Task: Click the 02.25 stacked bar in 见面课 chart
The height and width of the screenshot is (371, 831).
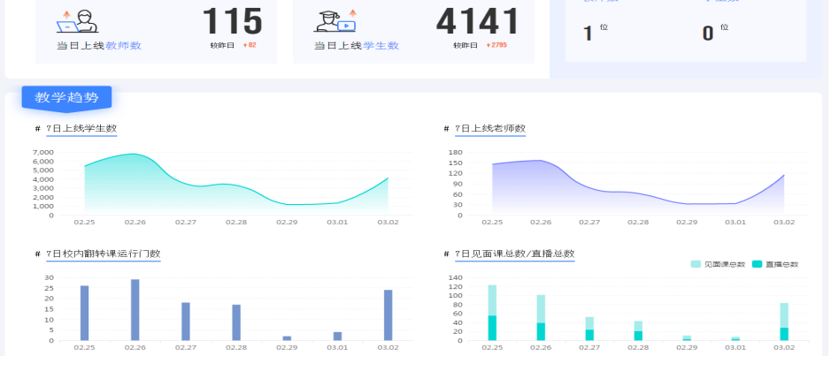Action: pos(492,313)
